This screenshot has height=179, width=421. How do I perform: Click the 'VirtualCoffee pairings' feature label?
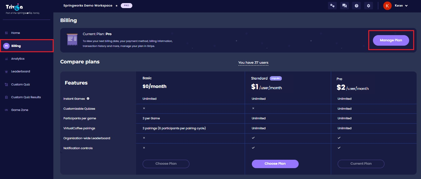coord(79,128)
